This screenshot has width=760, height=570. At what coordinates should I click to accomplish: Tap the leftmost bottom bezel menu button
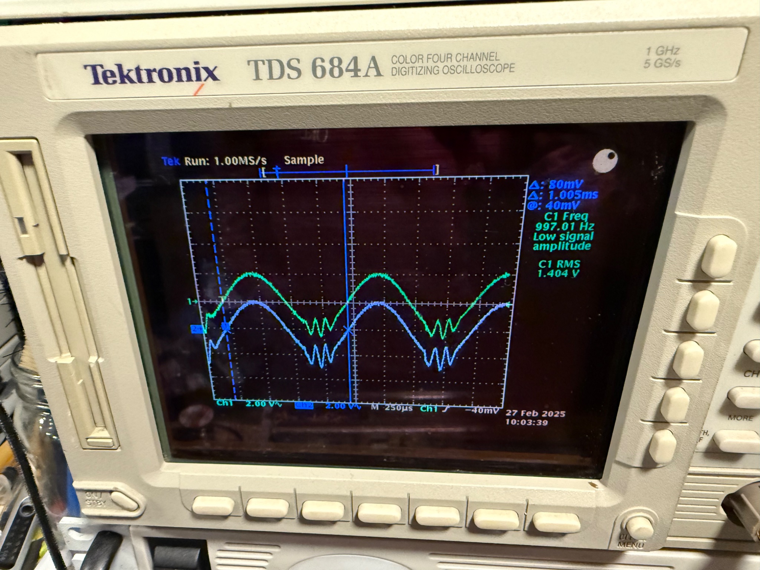[213, 506]
